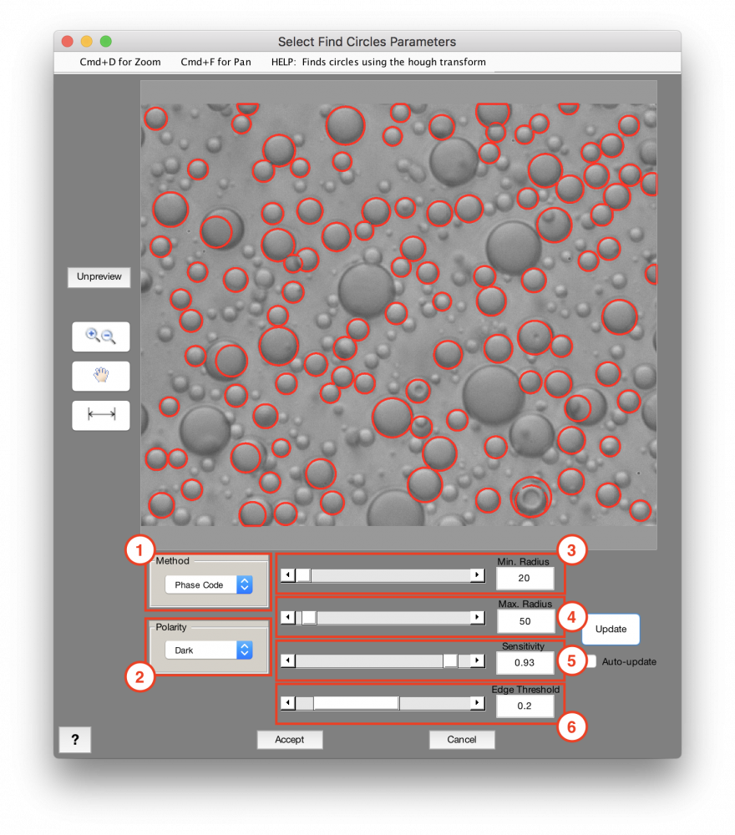This screenshot has width=735, height=835.
Task: Click the Method dropdown's chevron arrows
Action: (243, 584)
